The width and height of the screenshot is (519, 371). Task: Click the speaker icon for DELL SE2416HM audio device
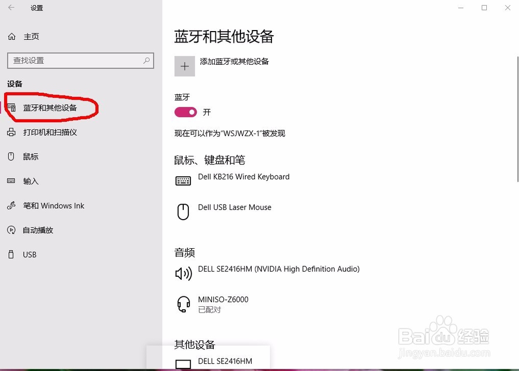click(x=183, y=273)
